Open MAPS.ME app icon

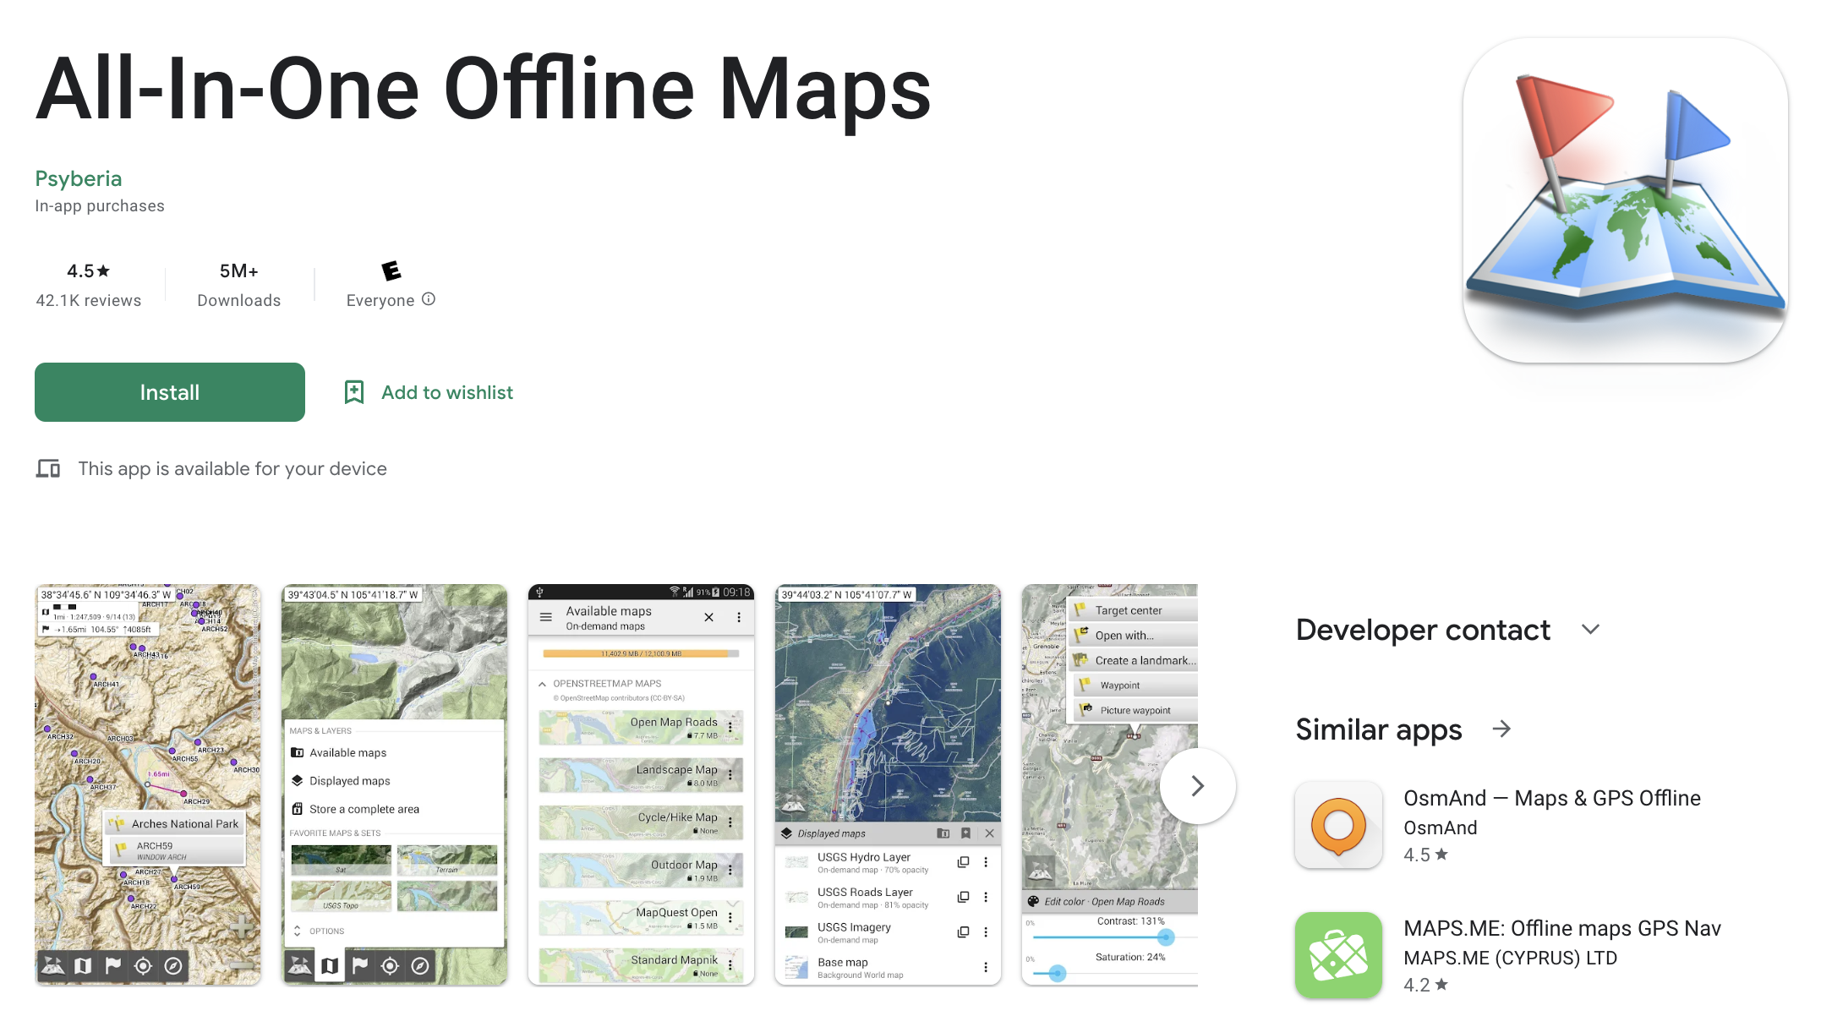(1339, 955)
